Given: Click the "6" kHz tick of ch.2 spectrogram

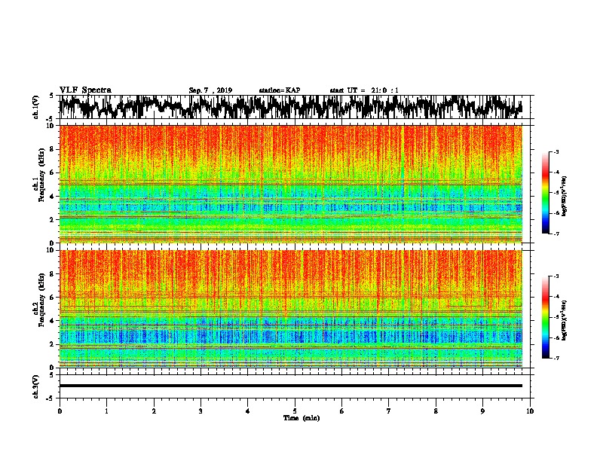Looking at the screenshot, I should coord(53,298).
